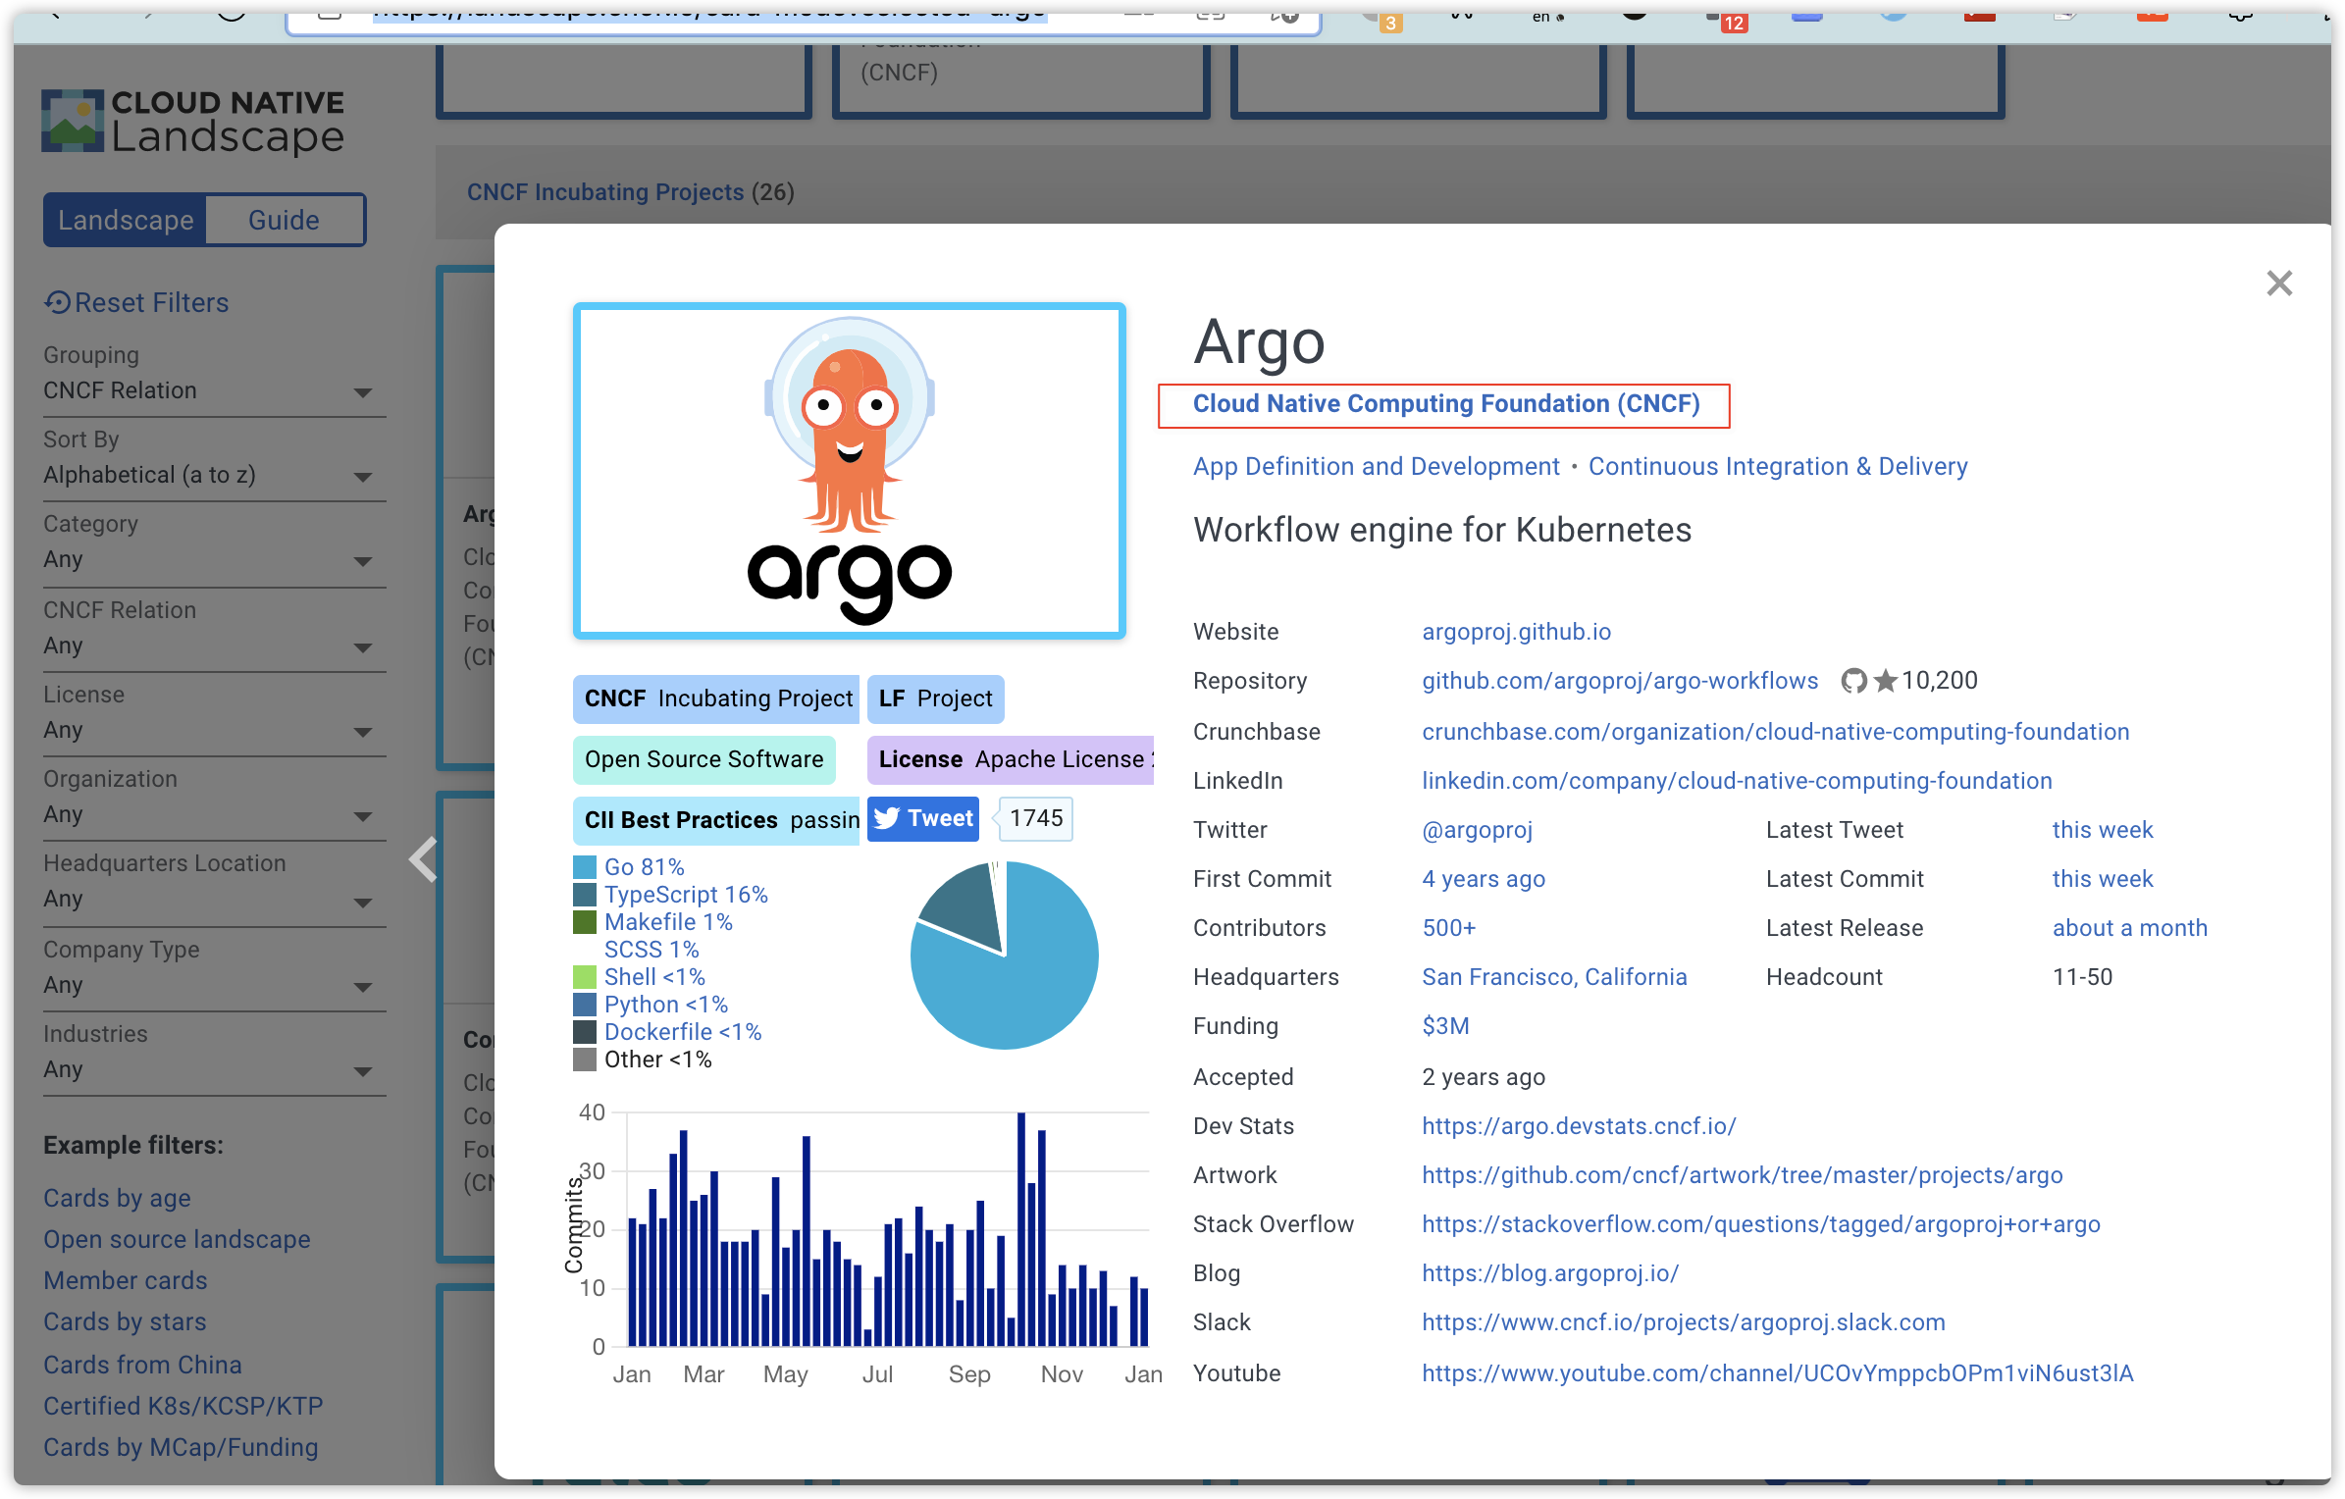
Task: Click the previous card arrow chevron
Action: [x=424, y=860]
